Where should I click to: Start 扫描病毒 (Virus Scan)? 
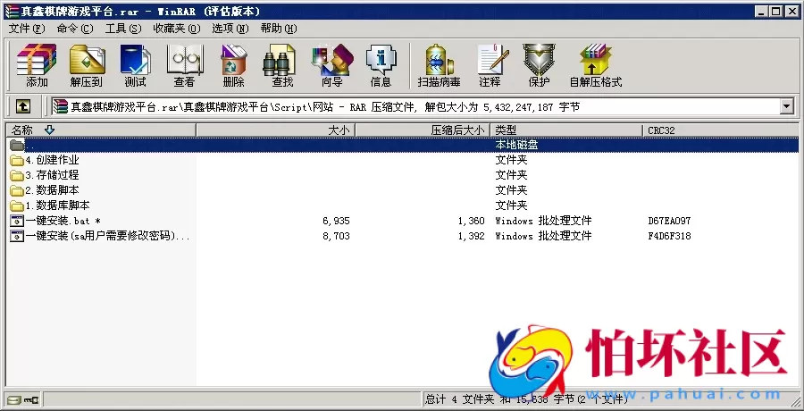(439, 65)
